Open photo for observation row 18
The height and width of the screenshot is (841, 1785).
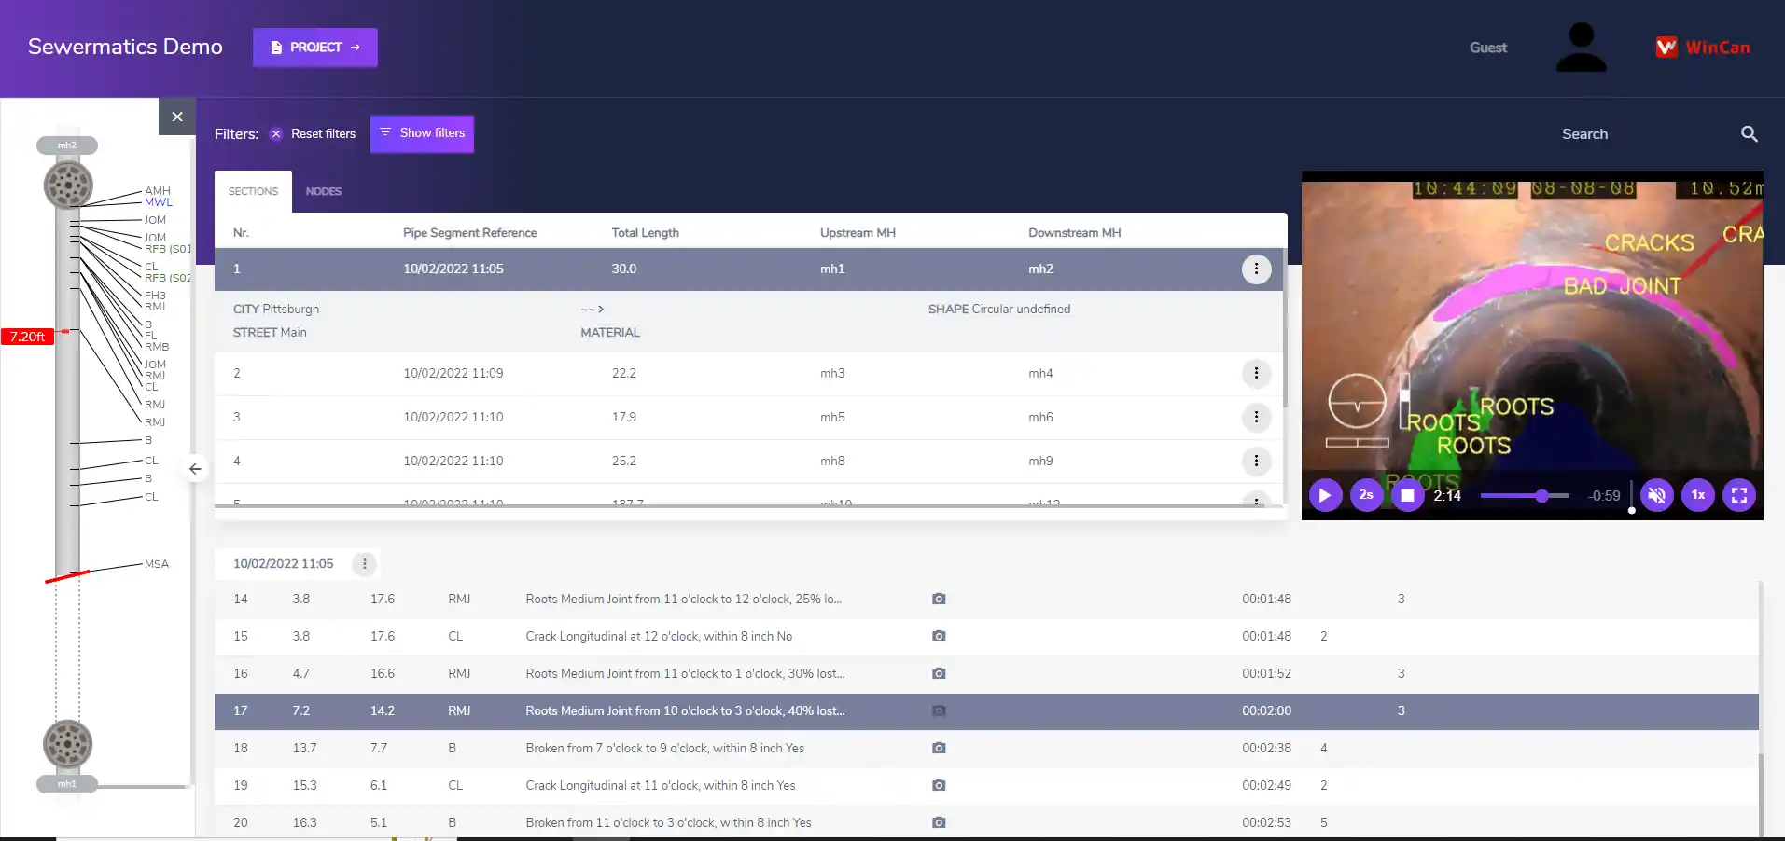point(939,748)
